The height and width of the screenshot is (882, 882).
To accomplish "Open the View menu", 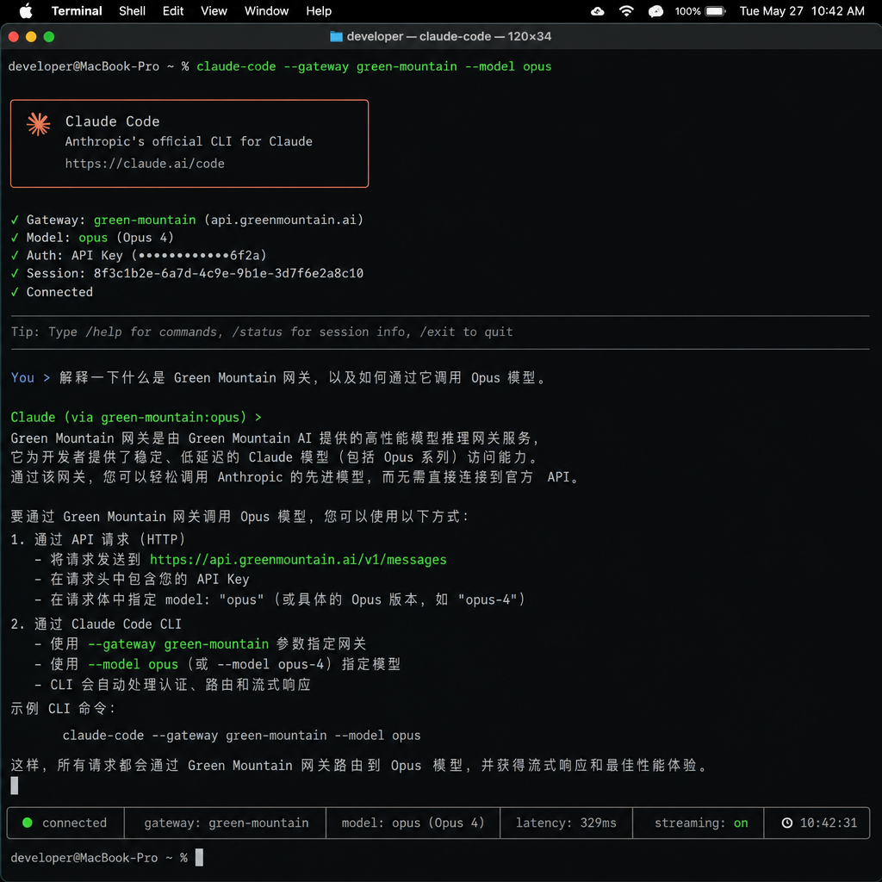I will tap(214, 10).
